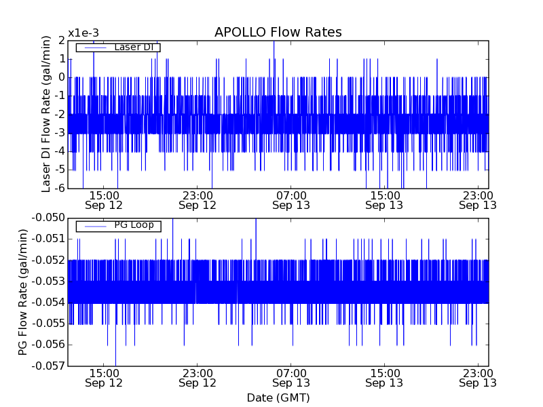Click the "APOLLO Flow Rates" chart title
Screen dimensions: 543x407
[278, 32]
